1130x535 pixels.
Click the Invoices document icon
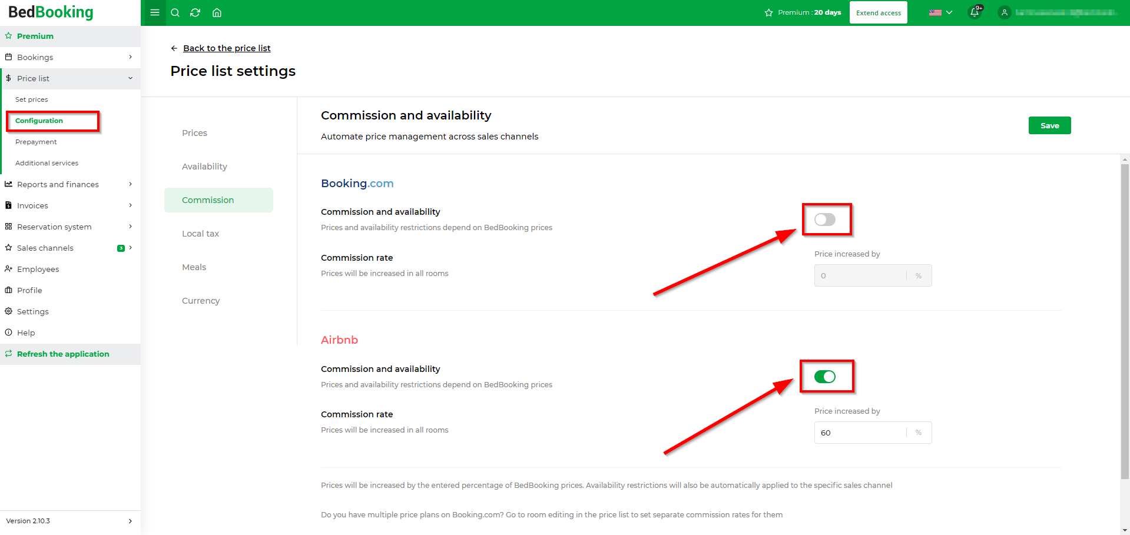(8, 205)
